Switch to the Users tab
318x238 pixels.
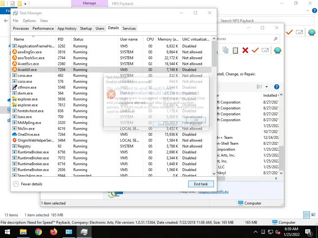point(100,28)
